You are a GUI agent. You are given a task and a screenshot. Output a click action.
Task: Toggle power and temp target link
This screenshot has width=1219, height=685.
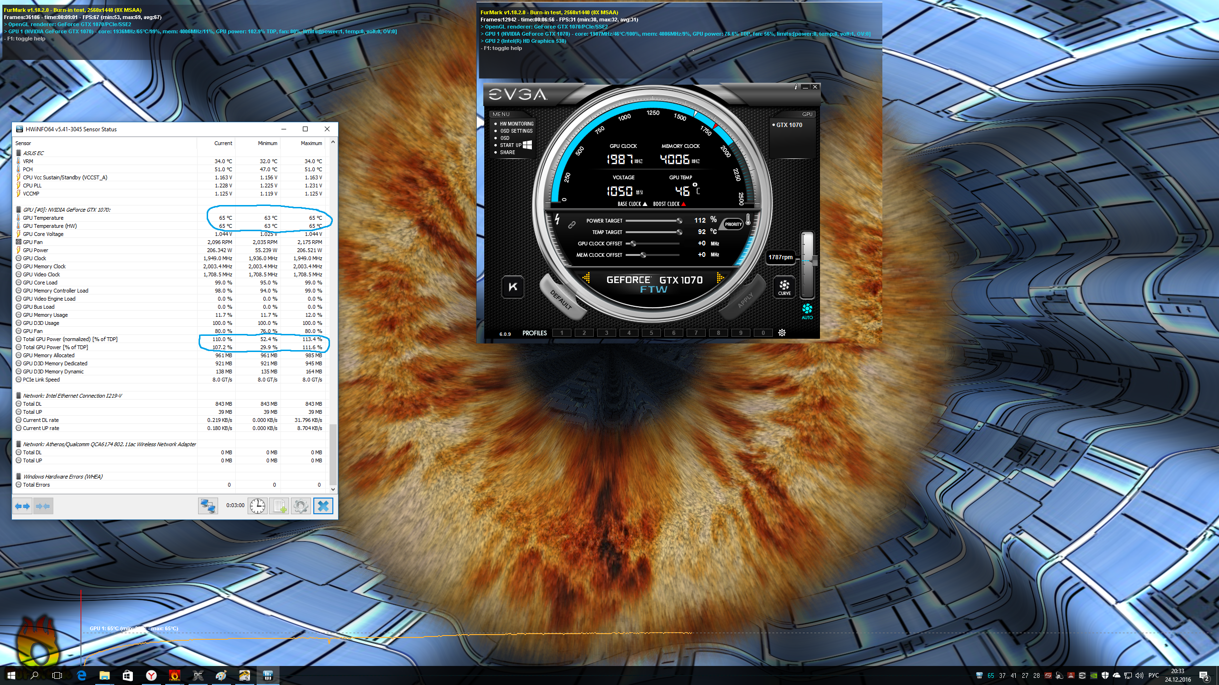[571, 225]
